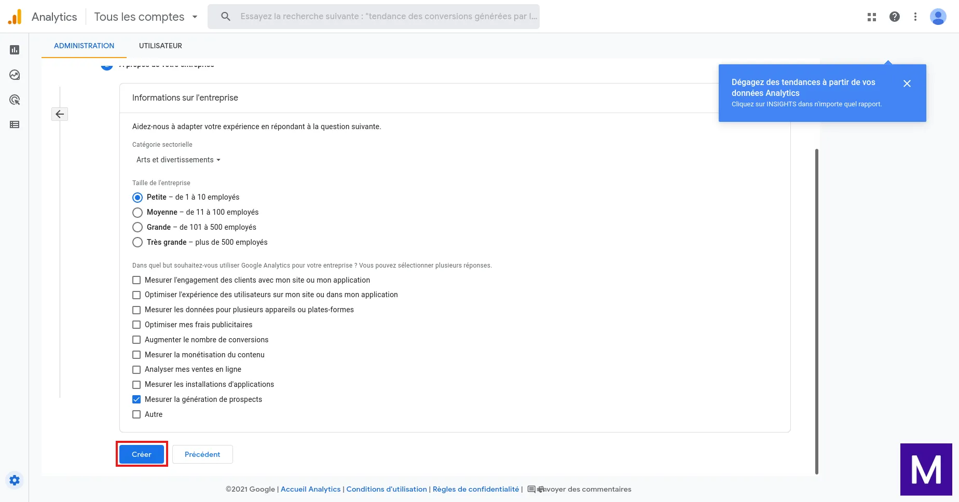Open the admin settings gear icon
Image resolution: width=959 pixels, height=502 pixels.
pyautogui.click(x=15, y=480)
